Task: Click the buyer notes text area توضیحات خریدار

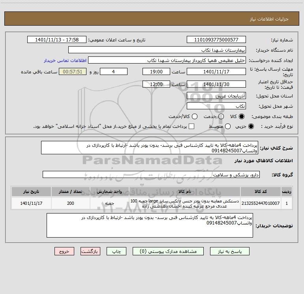Action: [x=150, y=225]
